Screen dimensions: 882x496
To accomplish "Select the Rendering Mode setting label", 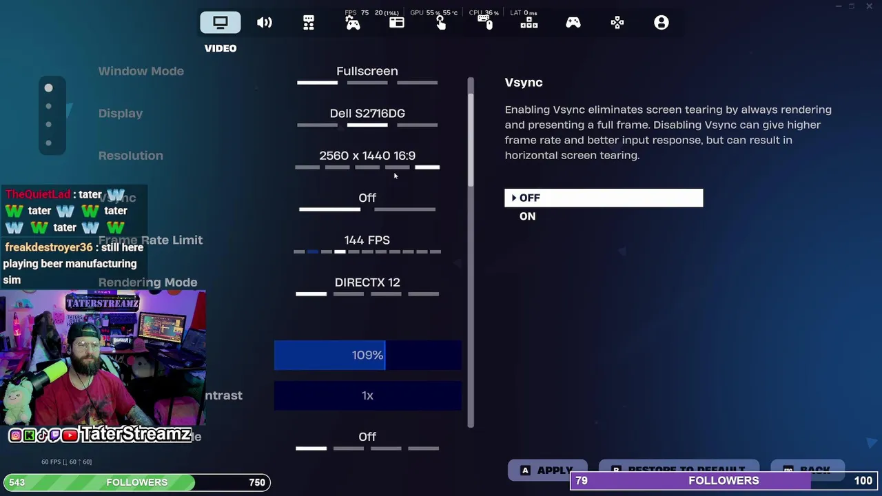I will coord(147,282).
